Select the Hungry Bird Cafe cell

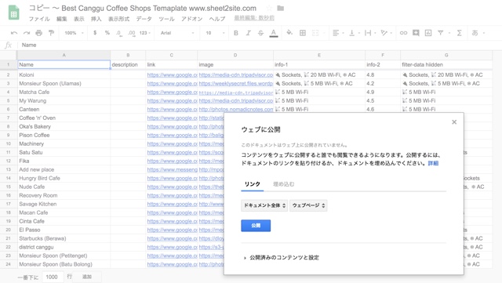[x=64, y=178]
